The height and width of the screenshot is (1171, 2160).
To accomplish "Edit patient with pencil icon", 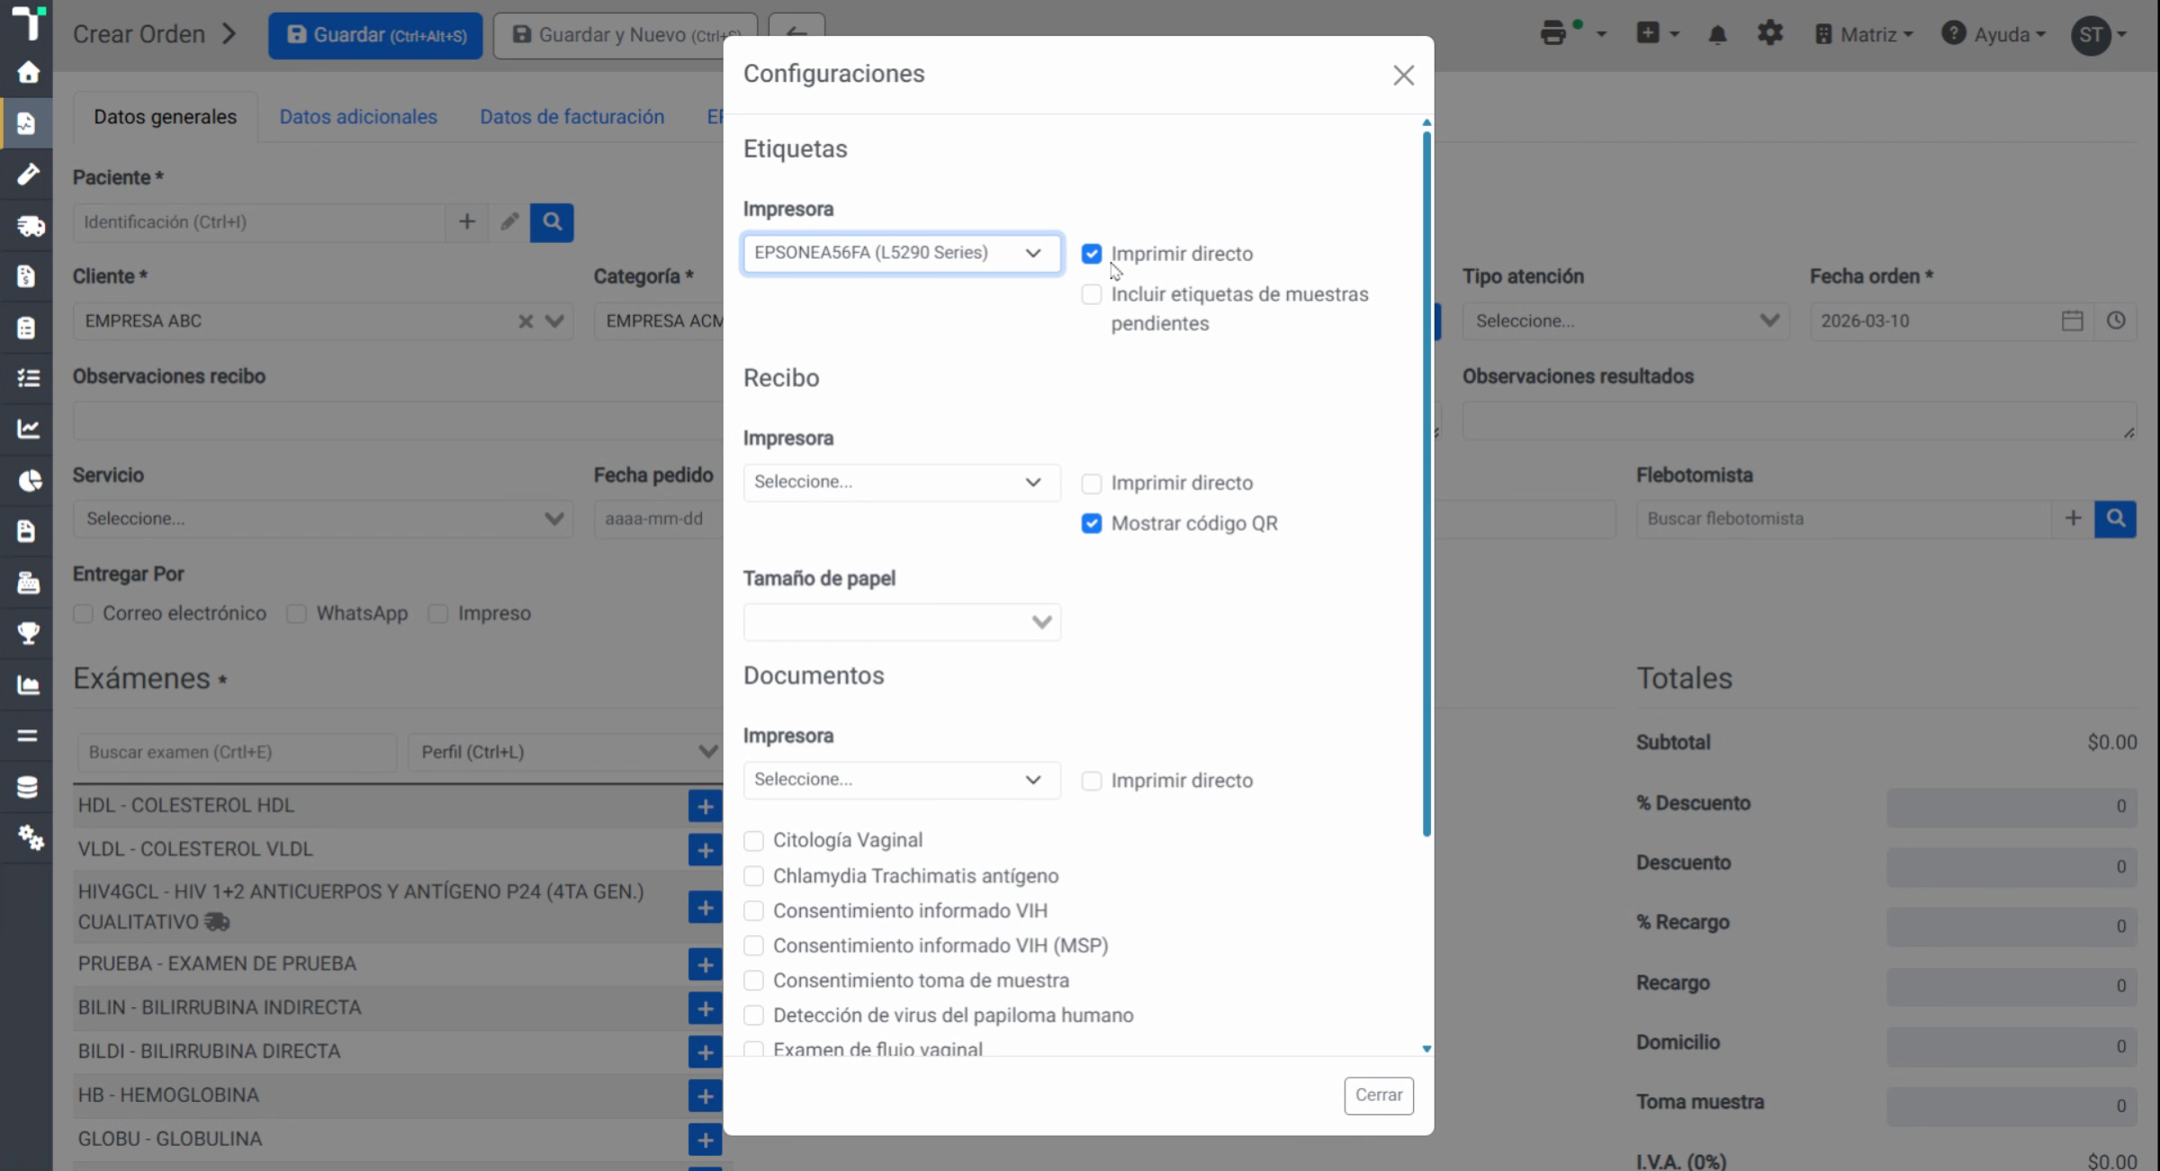I will tap(509, 222).
